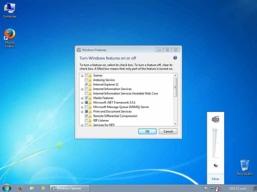The height and width of the screenshot is (192, 257).
Task: Click the muted volume tray icon
Action: 218,188
